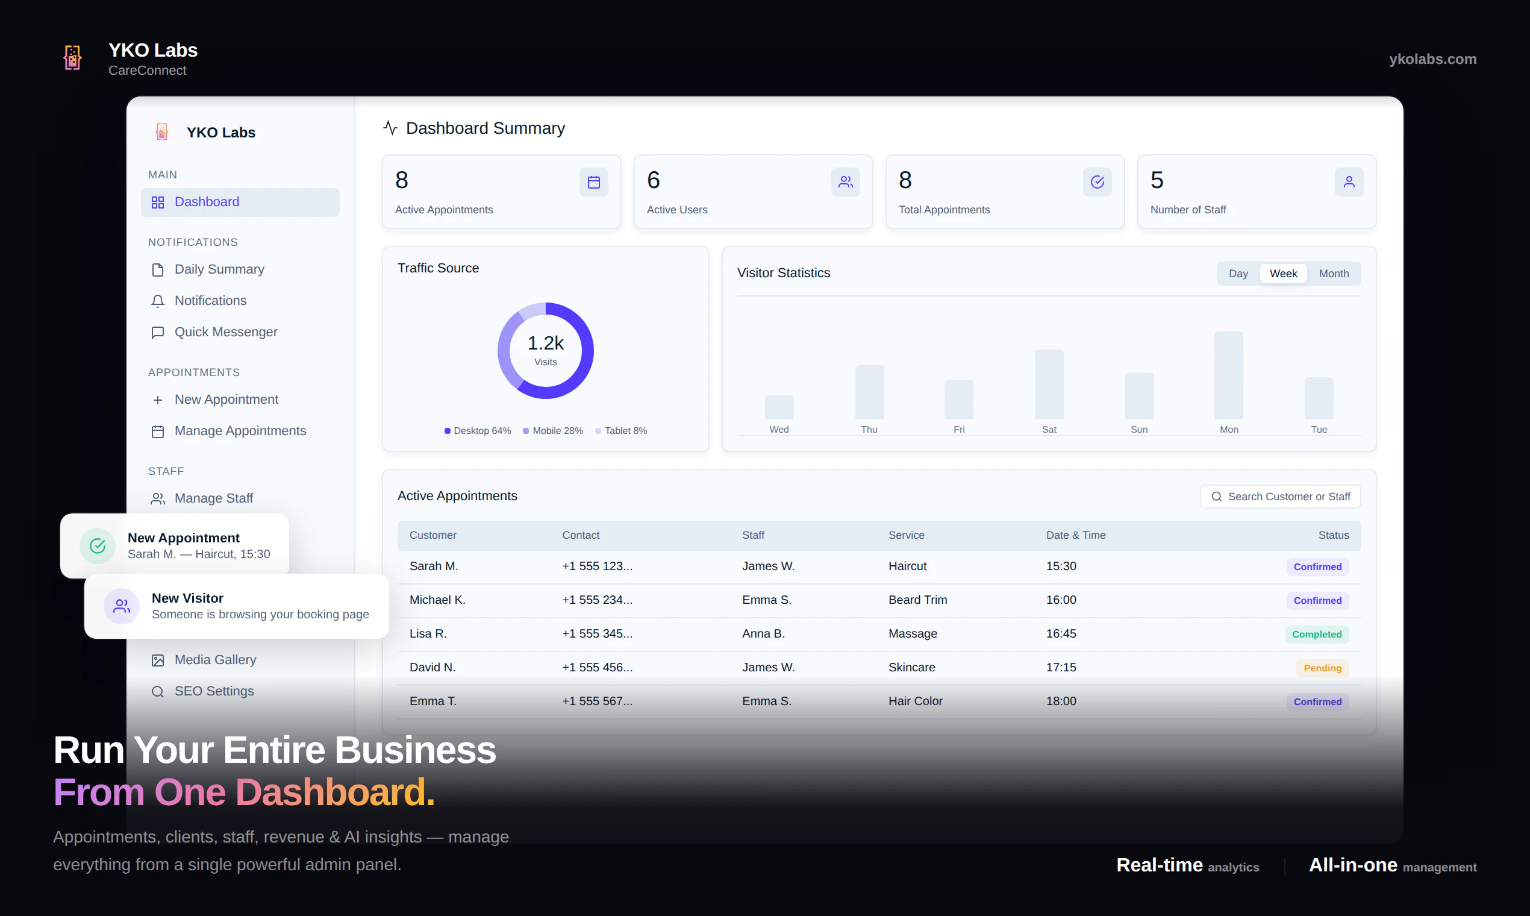Click the Manage Staff people icon
Image resolution: width=1530 pixels, height=916 pixels.
click(158, 499)
